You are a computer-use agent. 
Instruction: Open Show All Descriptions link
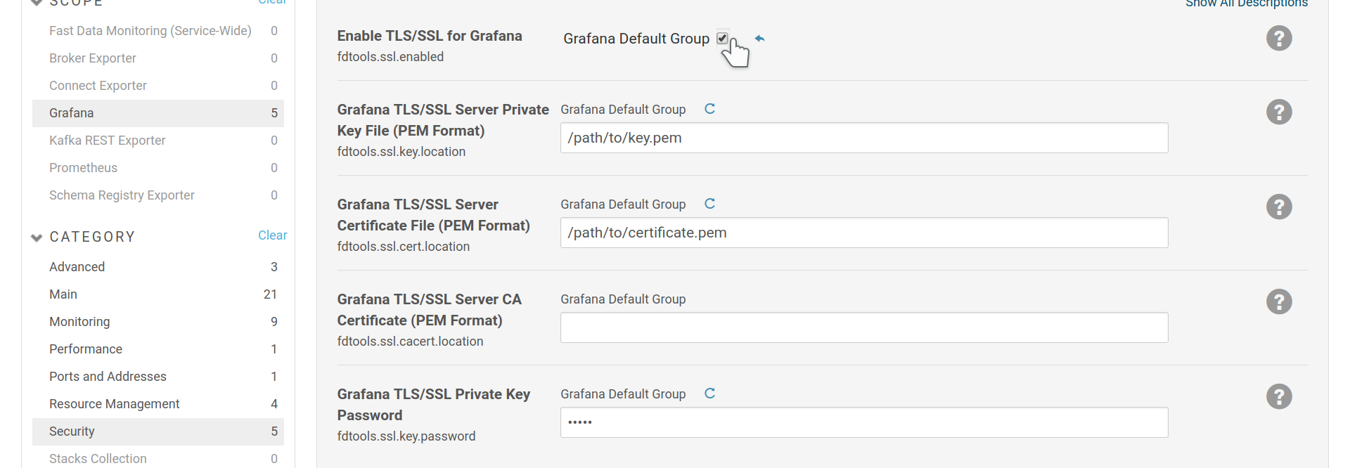[1247, 4]
